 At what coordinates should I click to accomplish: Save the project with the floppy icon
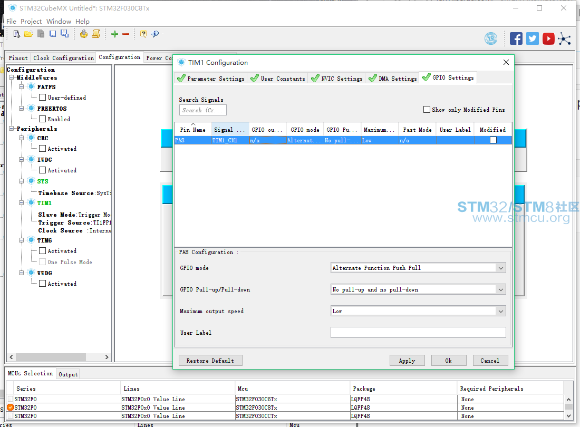53,34
